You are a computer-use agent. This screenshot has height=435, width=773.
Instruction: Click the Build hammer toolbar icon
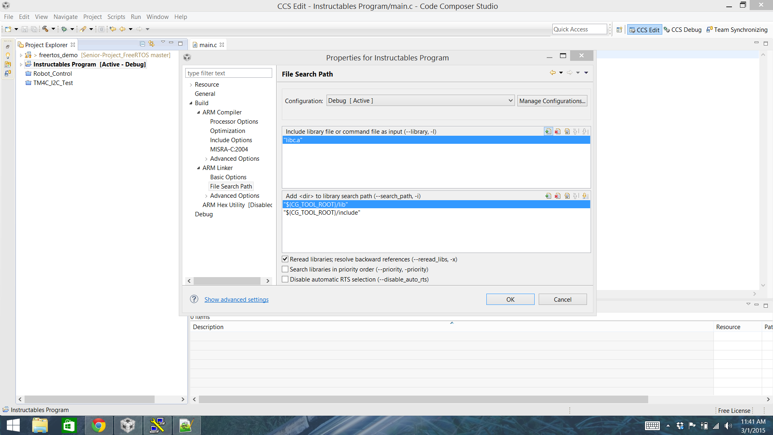pyautogui.click(x=45, y=29)
